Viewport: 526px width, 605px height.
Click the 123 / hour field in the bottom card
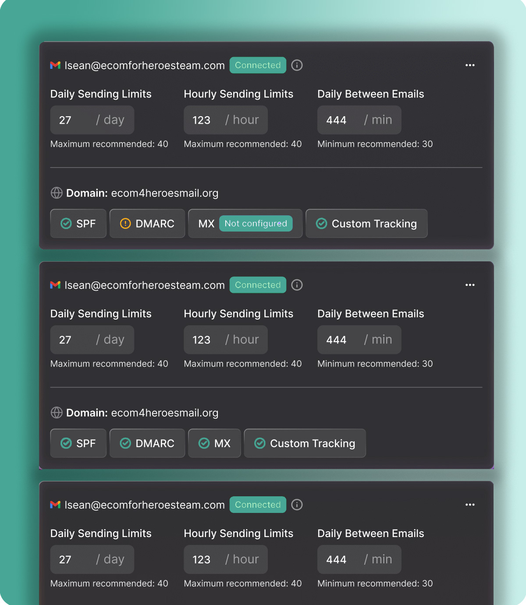pos(226,559)
